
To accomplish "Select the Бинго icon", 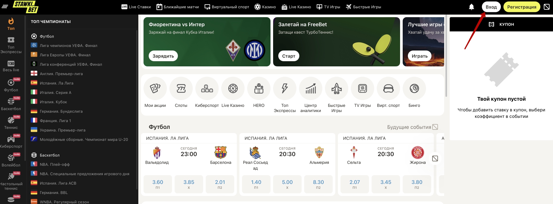I will 414,88.
